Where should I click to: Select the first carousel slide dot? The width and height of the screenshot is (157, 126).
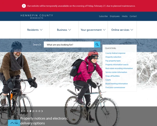pyautogui.click(x=25, y=111)
